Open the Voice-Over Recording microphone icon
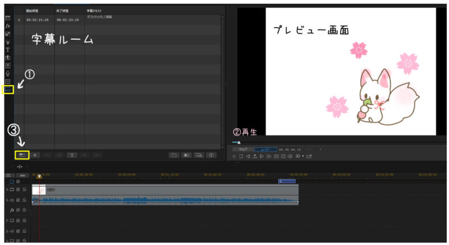This screenshot has height=245, width=449. pos(8,73)
